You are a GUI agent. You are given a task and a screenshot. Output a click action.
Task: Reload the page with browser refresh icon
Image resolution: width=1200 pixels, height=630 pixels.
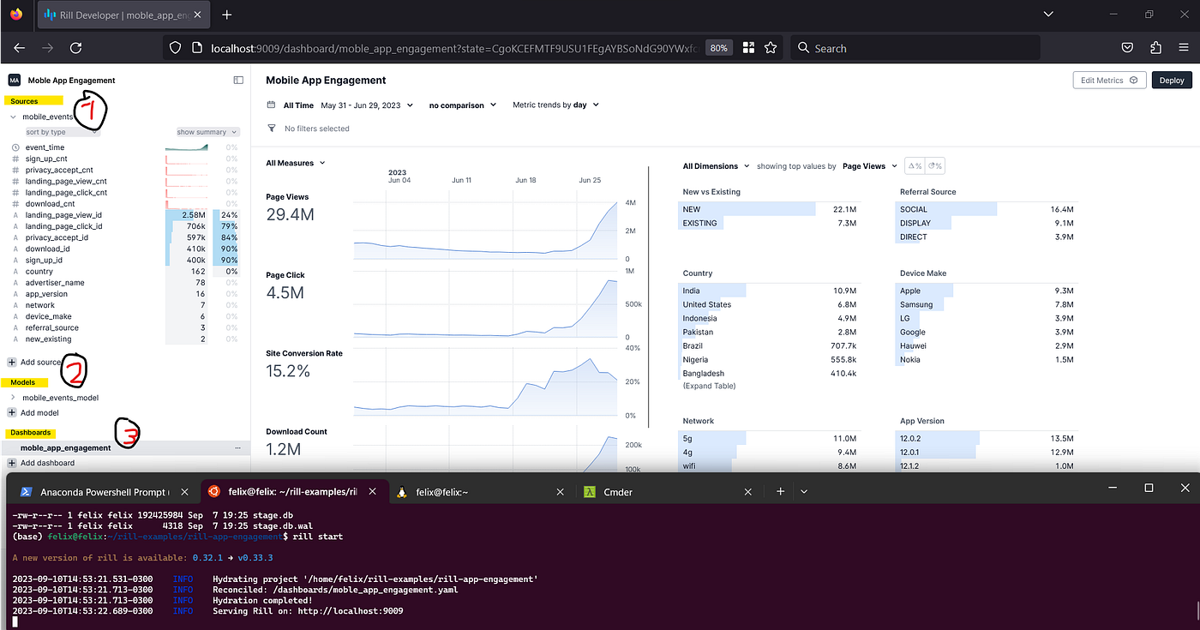(75, 48)
